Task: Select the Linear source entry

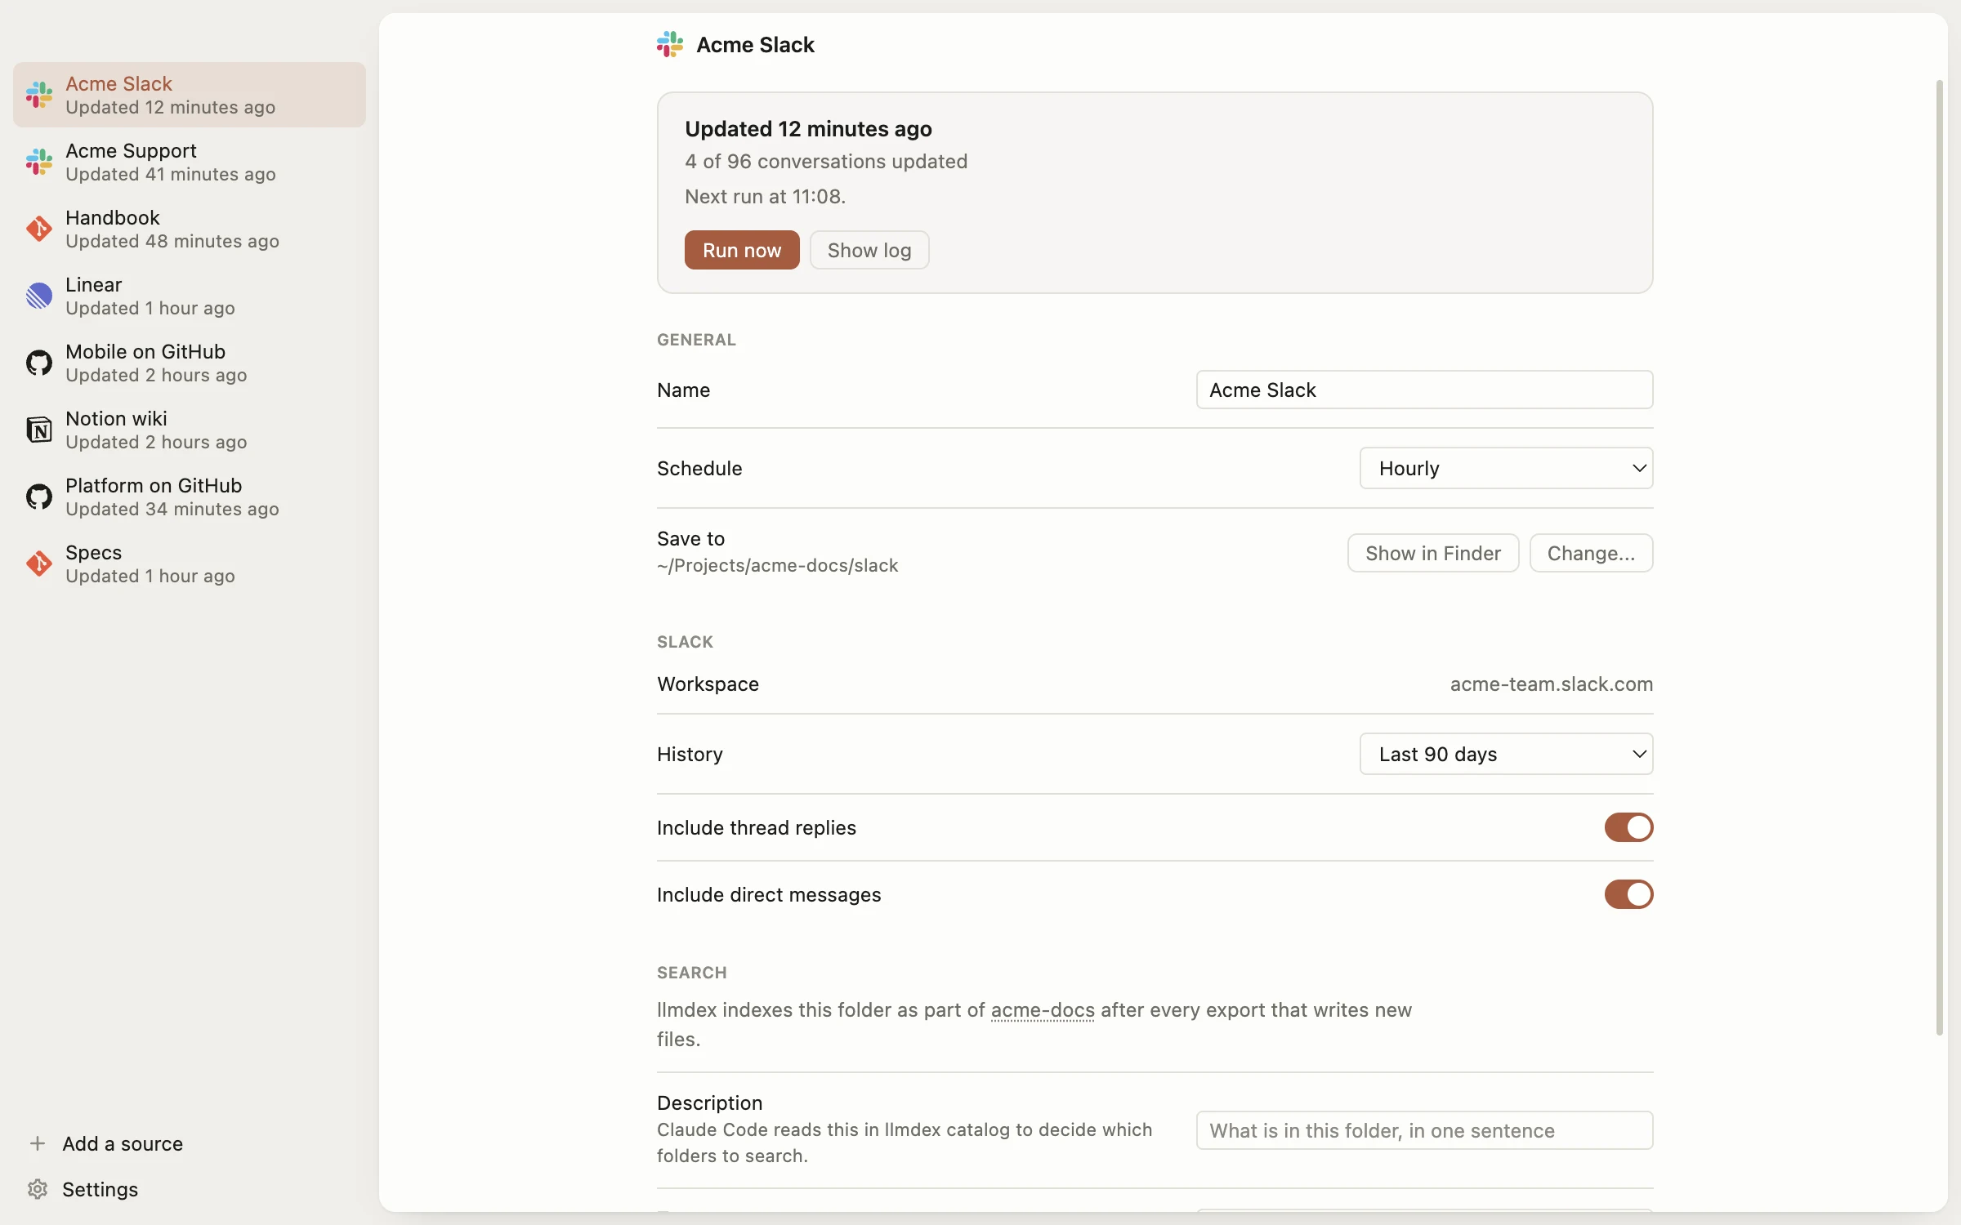Action: pyautogui.click(x=190, y=296)
